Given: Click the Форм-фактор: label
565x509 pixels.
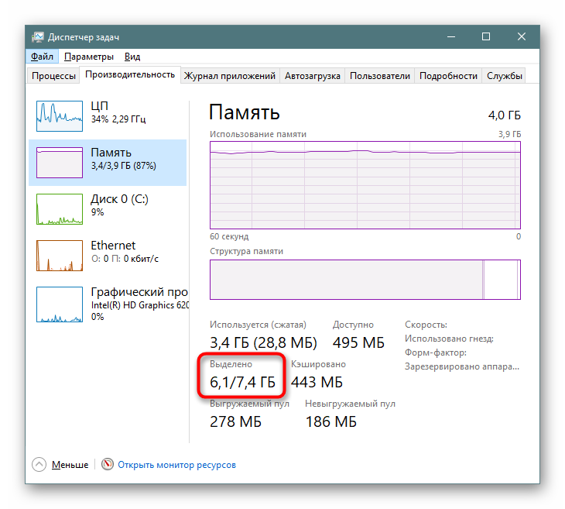Looking at the screenshot, I should (x=435, y=353).
